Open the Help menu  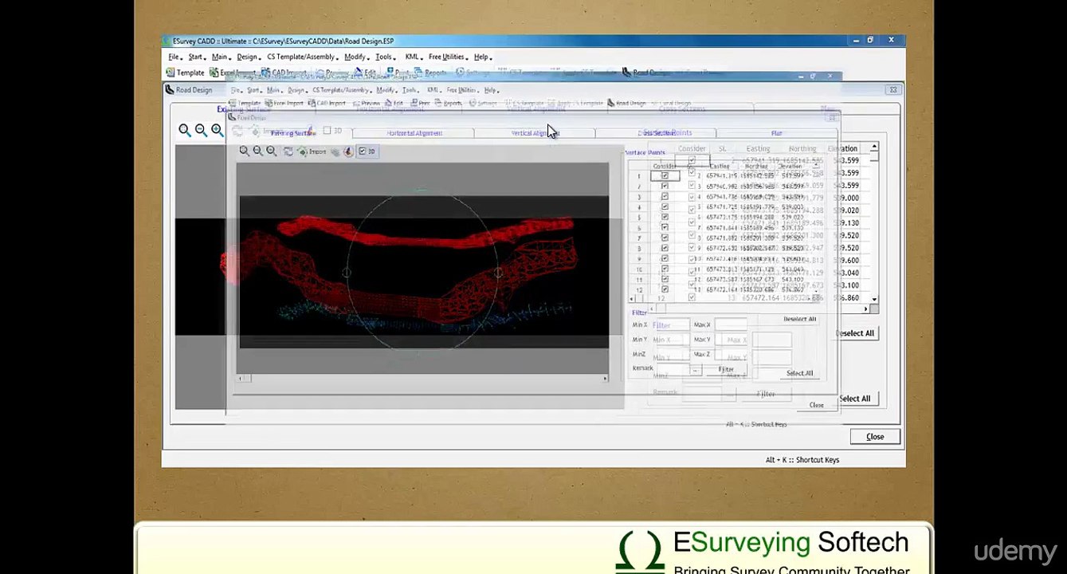[x=482, y=57]
